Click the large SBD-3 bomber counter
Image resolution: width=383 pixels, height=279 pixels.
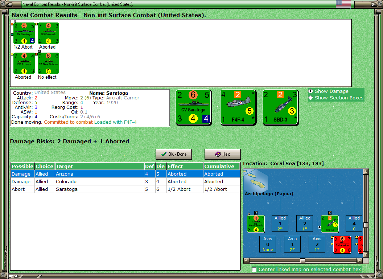coord(281,107)
